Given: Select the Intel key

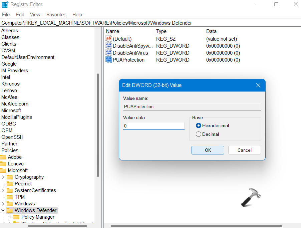Looking at the screenshot, I should pos(6,77).
